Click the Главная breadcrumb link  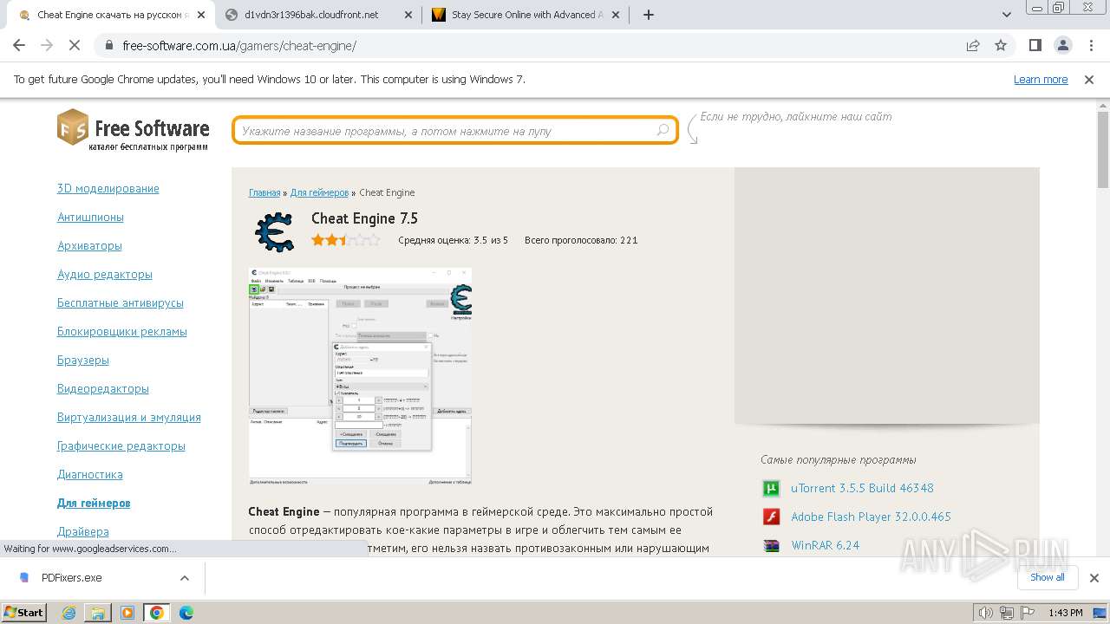point(264,192)
